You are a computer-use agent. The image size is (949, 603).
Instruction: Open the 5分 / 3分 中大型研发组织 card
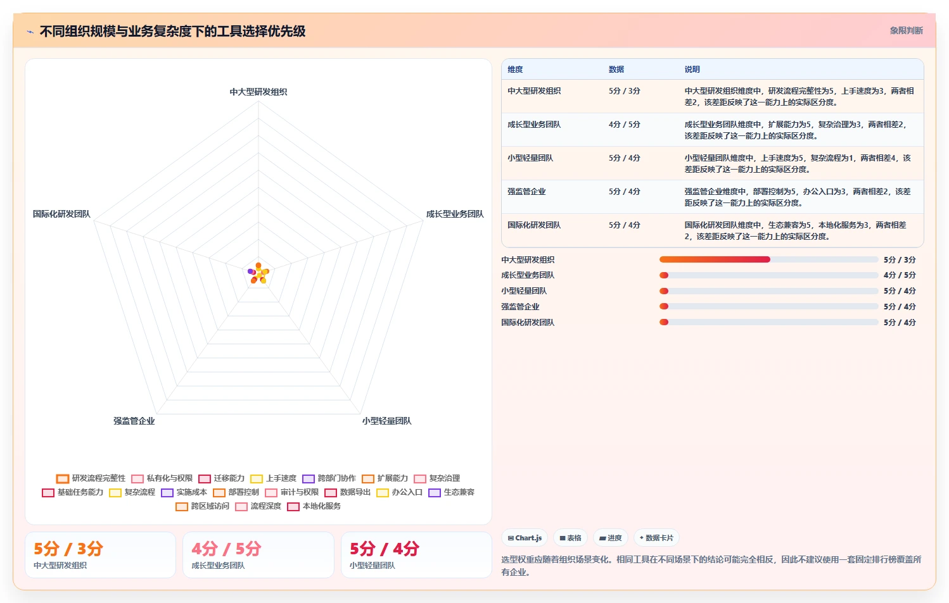click(100, 555)
